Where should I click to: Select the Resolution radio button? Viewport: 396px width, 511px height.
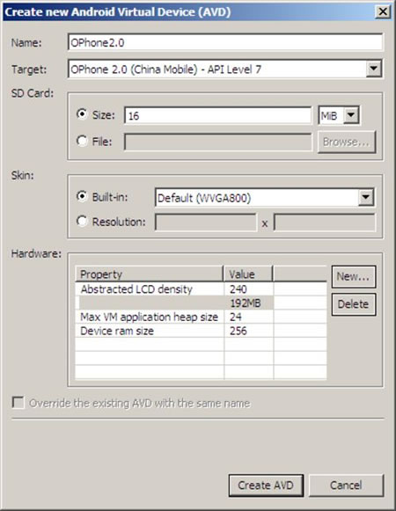(x=82, y=221)
